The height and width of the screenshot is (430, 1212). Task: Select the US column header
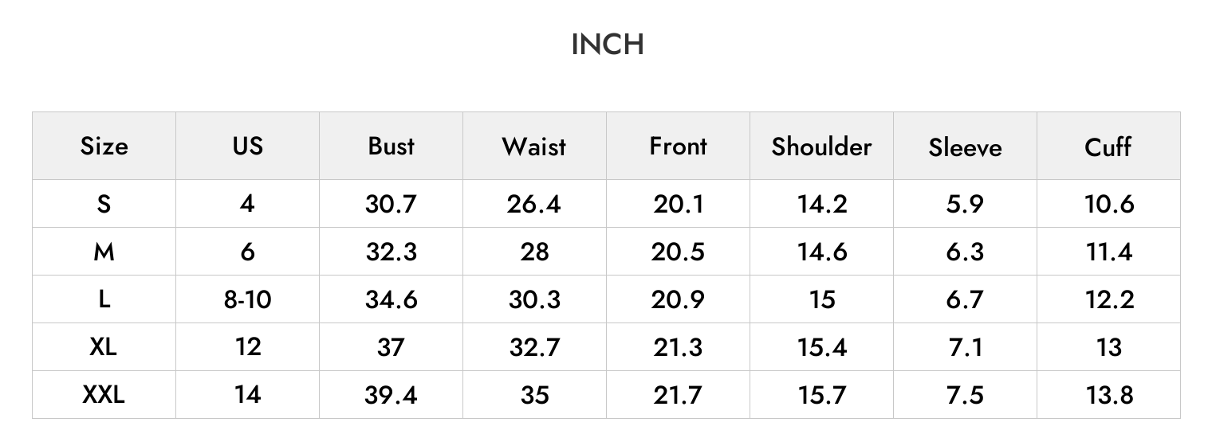coord(247,147)
